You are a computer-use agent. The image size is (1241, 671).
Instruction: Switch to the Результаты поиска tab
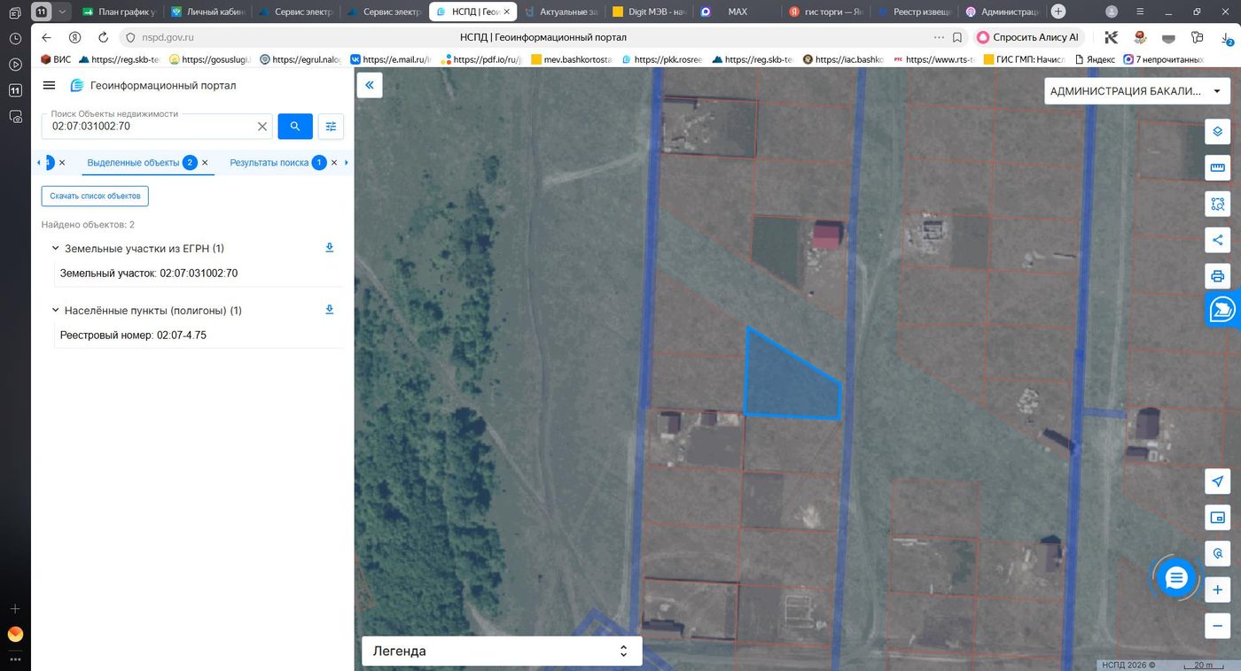pyautogui.click(x=269, y=163)
